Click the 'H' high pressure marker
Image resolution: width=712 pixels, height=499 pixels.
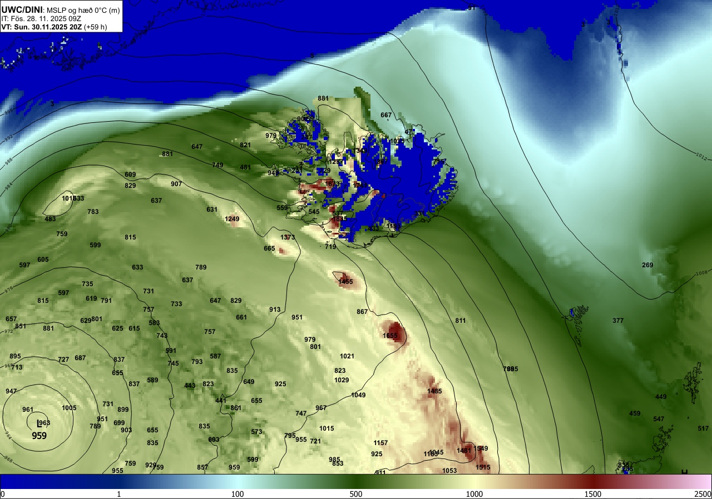click(x=685, y=472)
